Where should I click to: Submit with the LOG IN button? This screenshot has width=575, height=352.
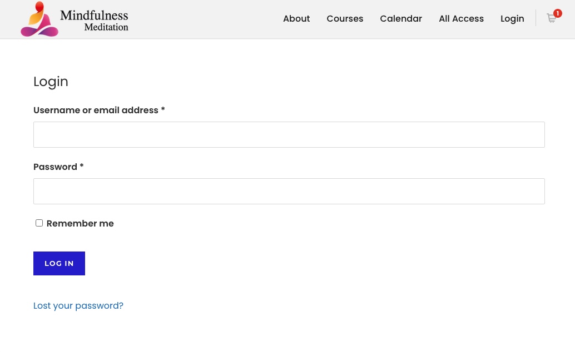(59, 263)
